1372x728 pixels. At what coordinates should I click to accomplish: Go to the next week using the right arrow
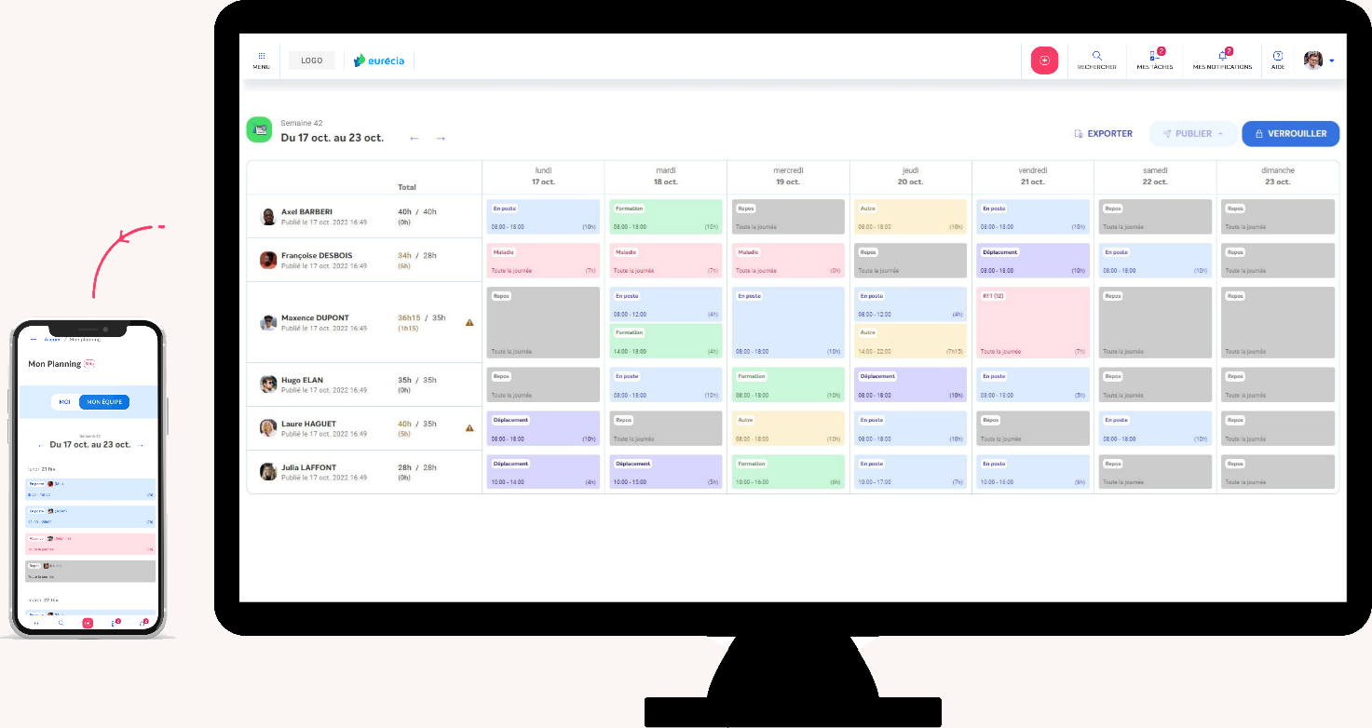click(x=440, y=137)
